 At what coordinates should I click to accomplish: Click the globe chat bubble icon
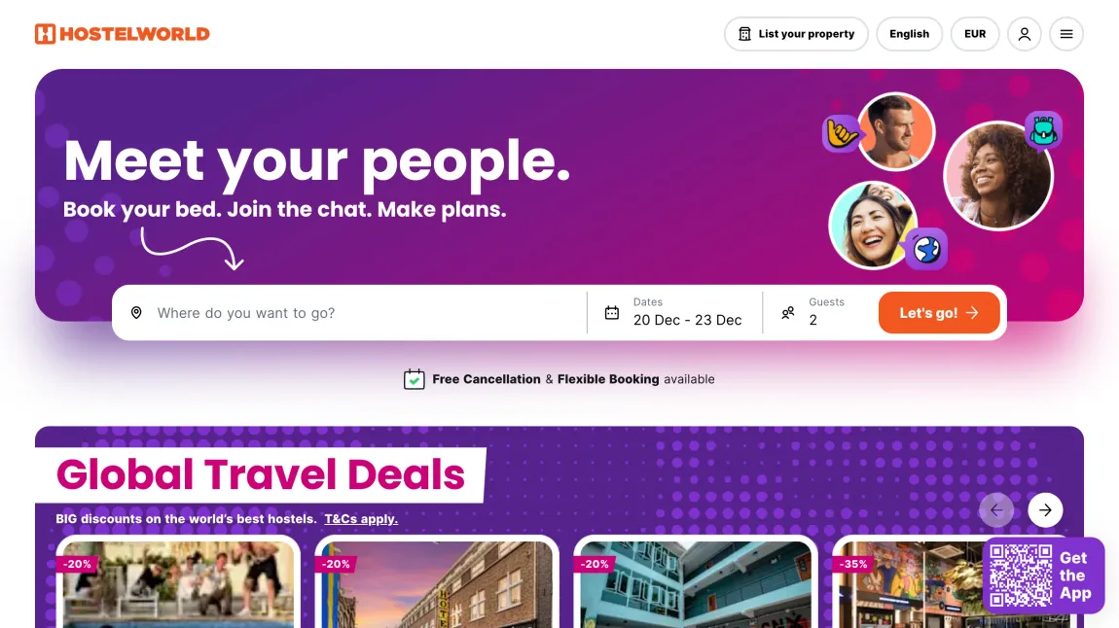coord(926,250)
